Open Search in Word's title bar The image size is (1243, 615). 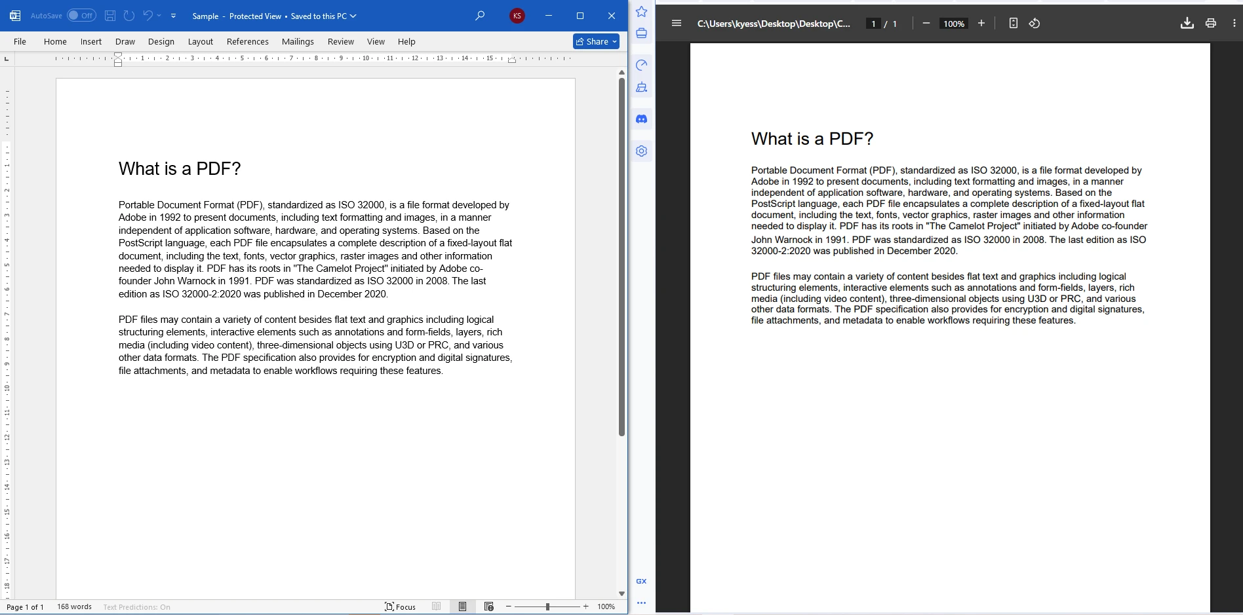pyautogui.click(x=479, y=16)
